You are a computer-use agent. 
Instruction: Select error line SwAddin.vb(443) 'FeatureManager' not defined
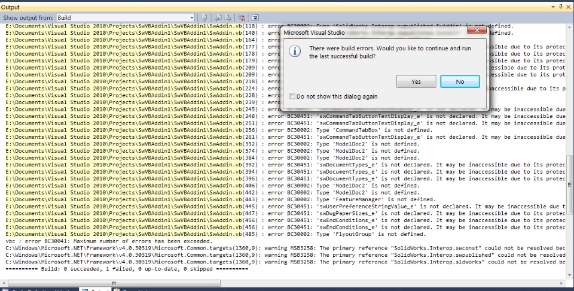coord(221,199)
